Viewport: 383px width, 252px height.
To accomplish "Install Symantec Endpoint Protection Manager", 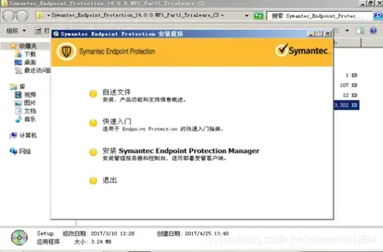I will coord(181,150).
